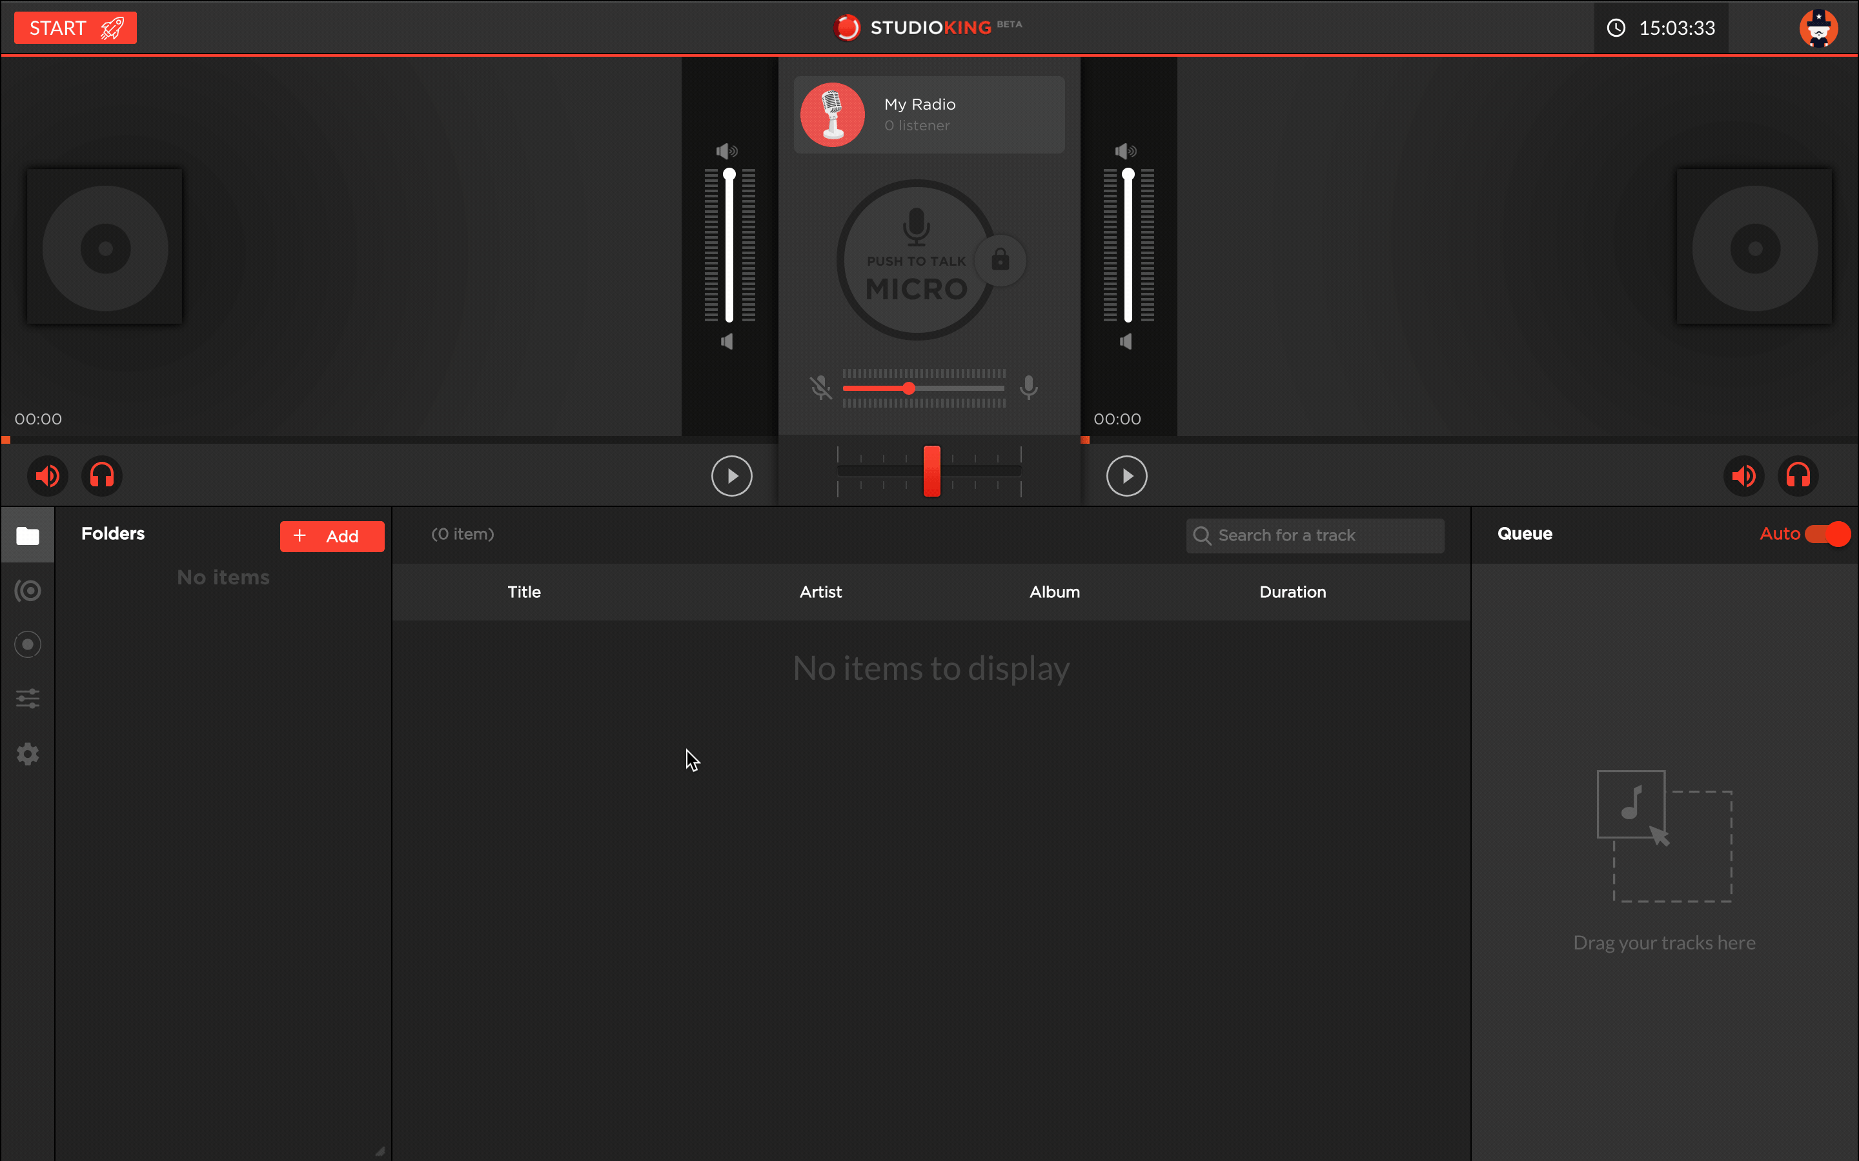Click the Search for a track field
The width and height of the screenshot is (1859, 1161).
pos(1315,535)
